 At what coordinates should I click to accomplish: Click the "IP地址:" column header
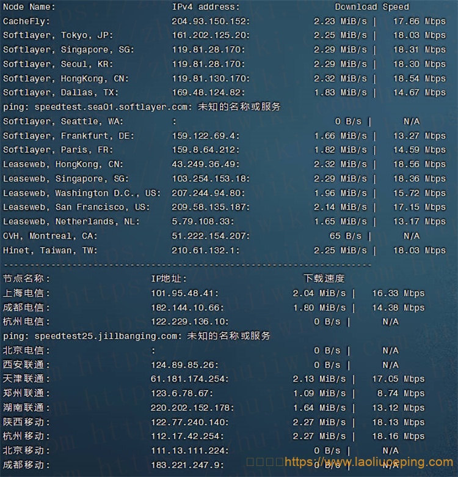[169, 278]
